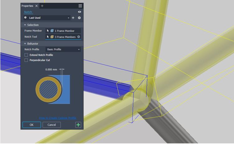Click the Notch Profile label text
This screenshot has height=144, width=234.
click(x=32, y=50)
